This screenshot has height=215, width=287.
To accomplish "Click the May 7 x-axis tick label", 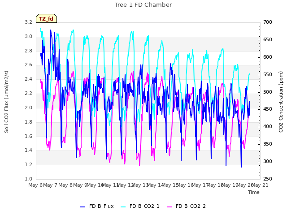I will (50, 185).
